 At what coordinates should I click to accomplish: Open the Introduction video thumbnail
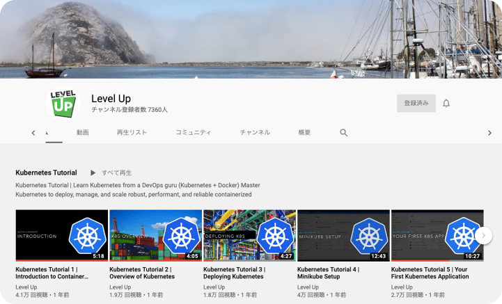tap(62, 236)
